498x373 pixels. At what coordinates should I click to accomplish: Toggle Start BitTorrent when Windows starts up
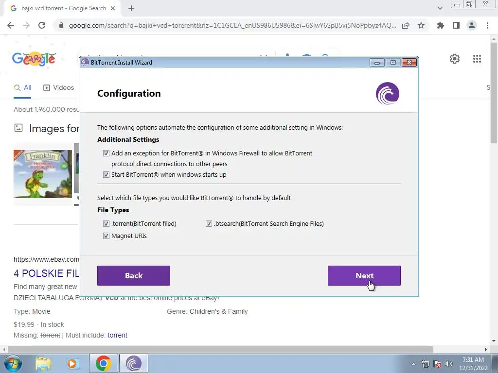tap(106, 174)
